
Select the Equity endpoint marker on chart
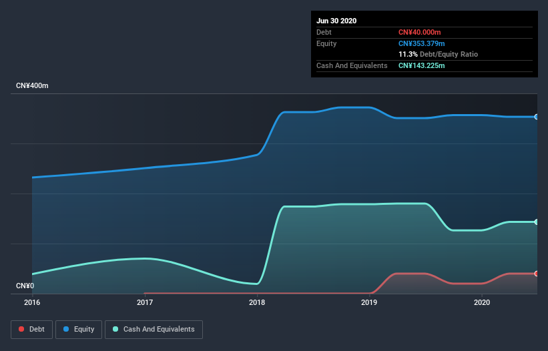tap(537, 117)
